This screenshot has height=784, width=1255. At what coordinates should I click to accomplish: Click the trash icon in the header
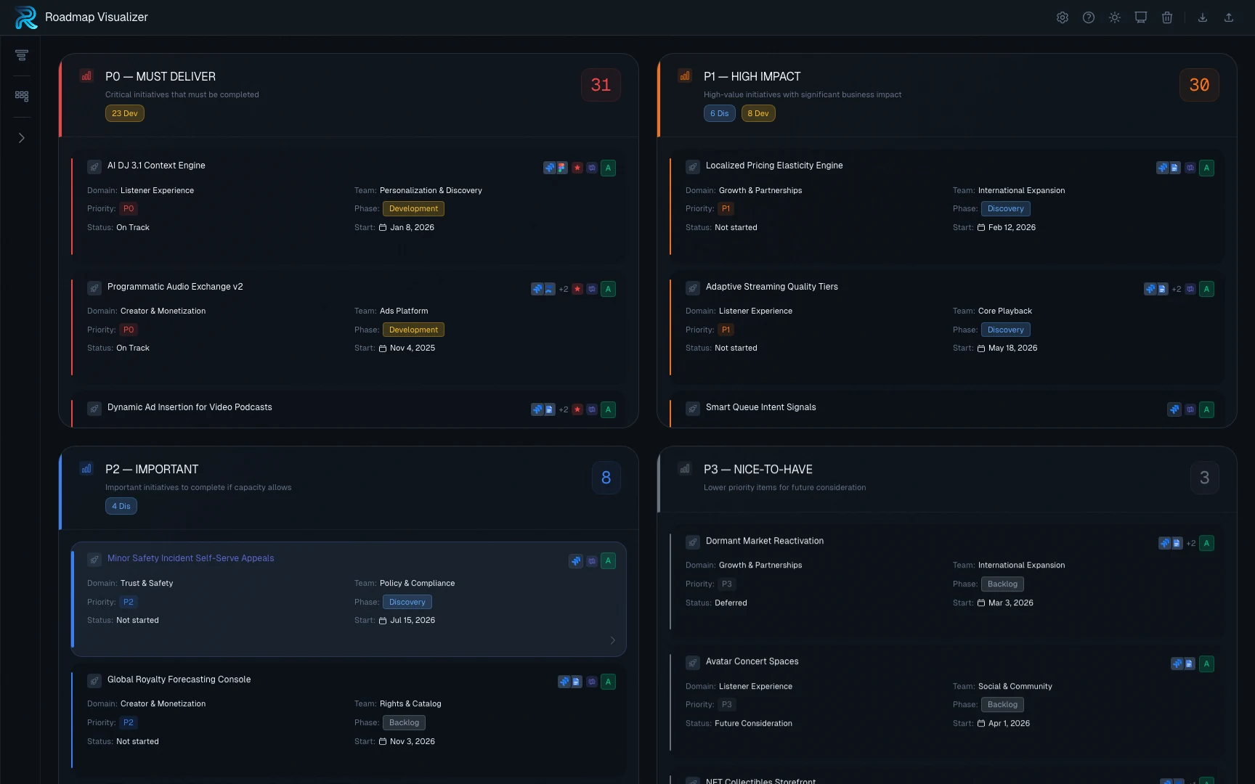(x=1167, y=17)
